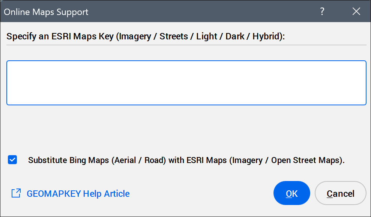The height and width of the screenshot is (217, 371).
Task: Toggle the blue checkmark box for ESRI substitution
Action: point(12,160)
